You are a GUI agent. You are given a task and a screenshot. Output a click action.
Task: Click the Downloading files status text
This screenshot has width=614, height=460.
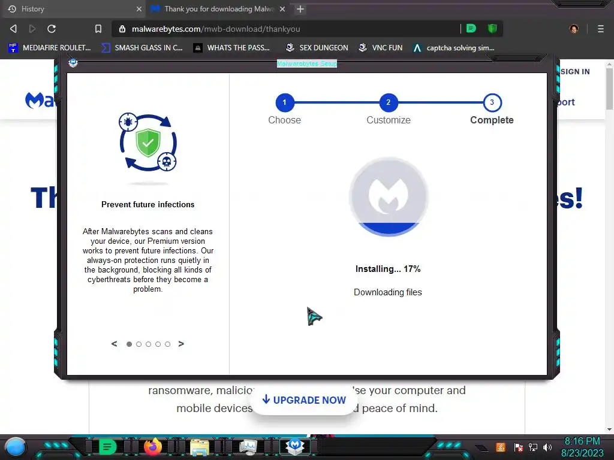click(388, 292)
